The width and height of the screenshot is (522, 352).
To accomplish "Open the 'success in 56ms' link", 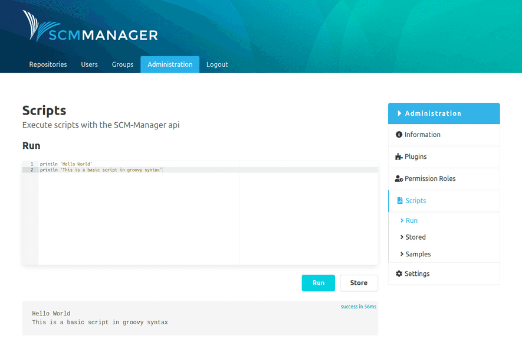I will click(x=358, y=307).
